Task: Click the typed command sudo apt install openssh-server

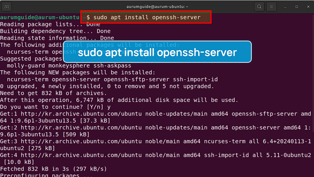Action: (147, 17)
